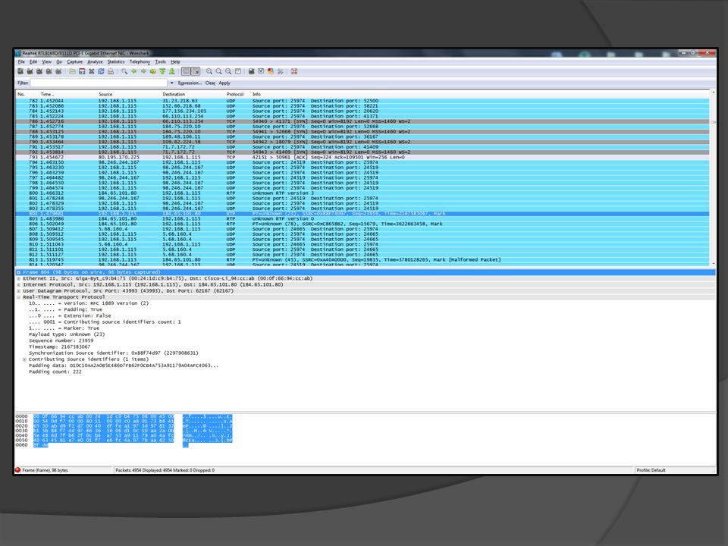Click the Capture Filters toolbar icon
The height and width of the screenshot is (546, 728).
(x=252, y=71)
